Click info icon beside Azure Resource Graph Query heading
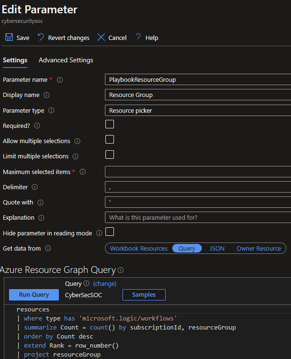 point(121,270)
